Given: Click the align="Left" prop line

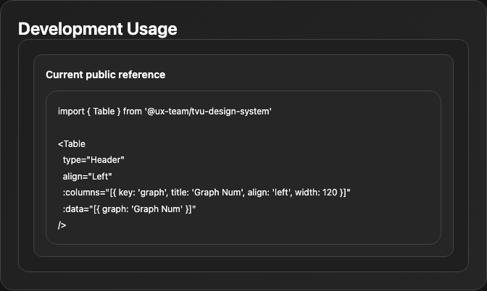Looking at the screenshot, I should (x=87, y=176).
